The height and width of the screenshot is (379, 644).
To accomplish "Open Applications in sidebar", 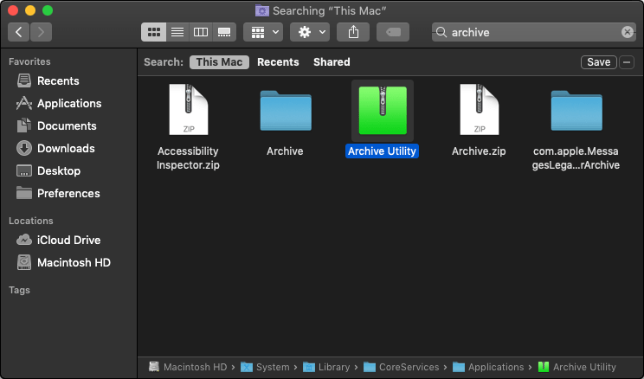I will pos(58,104).
